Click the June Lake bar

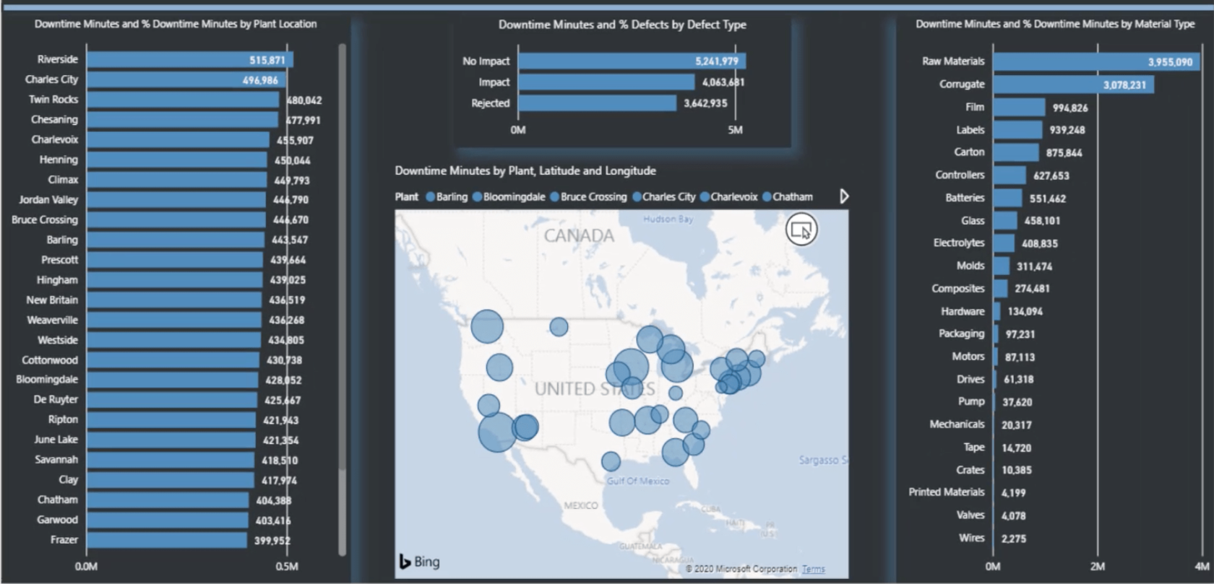[171, 440]
